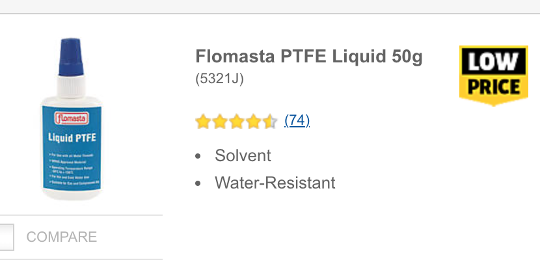Click the Water-Resistant feature text
Viewport: 540px width, 273px height.
click(275, 183)
